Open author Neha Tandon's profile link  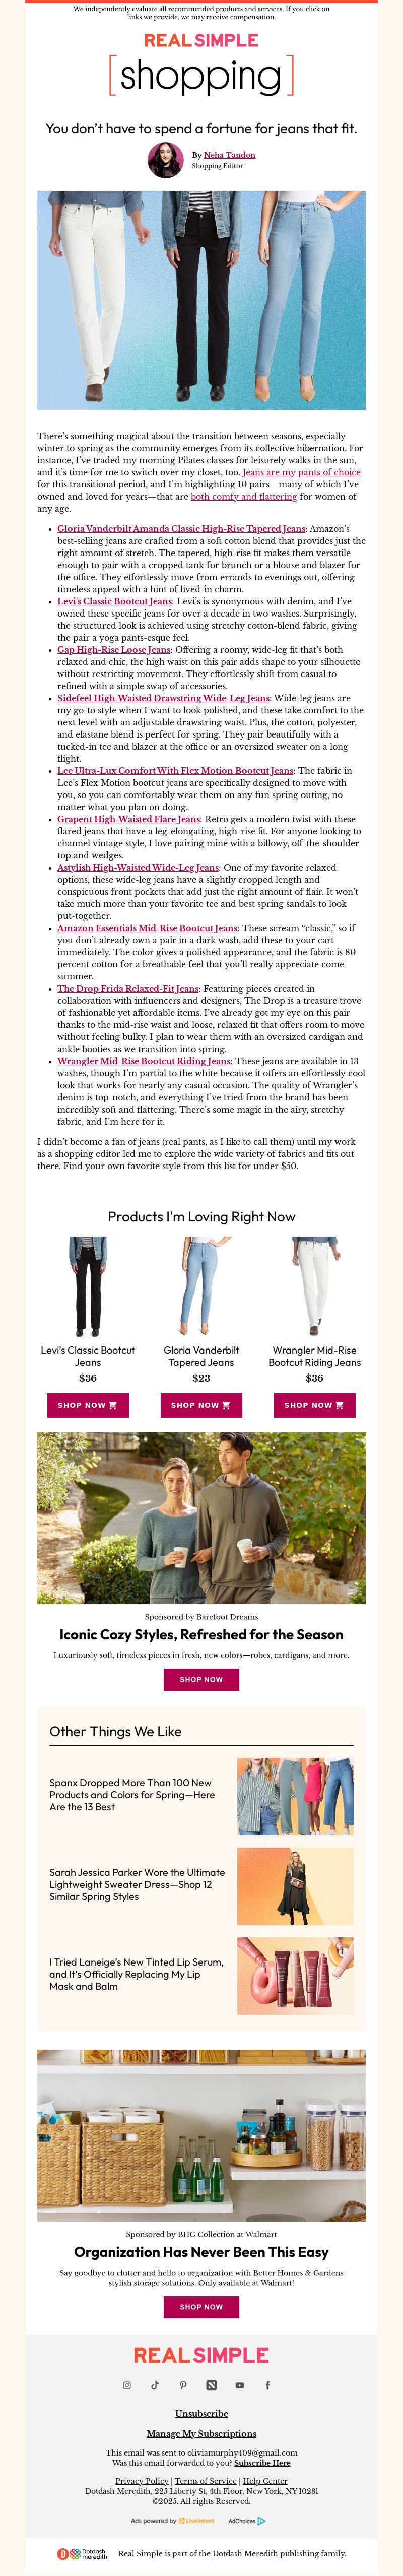tap(230, 155)
